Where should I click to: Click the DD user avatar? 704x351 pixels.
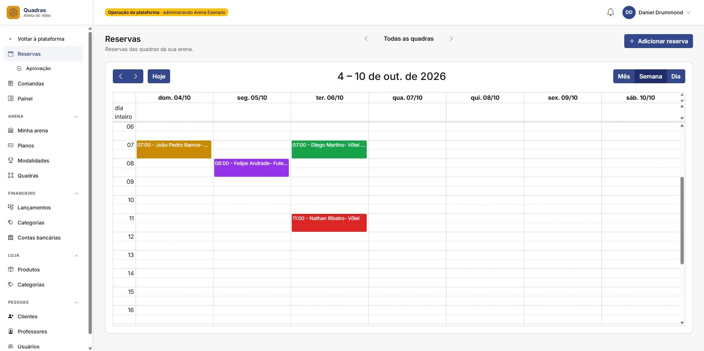click(x=629, y=12)
